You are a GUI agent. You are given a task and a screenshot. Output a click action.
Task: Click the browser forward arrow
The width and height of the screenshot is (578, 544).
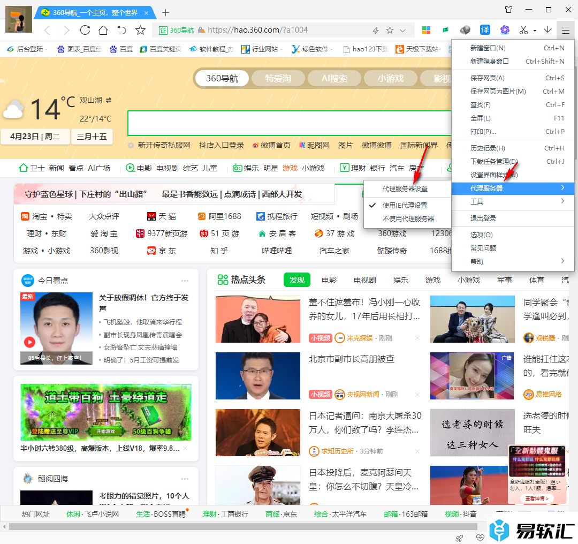[x=66, y=30]
